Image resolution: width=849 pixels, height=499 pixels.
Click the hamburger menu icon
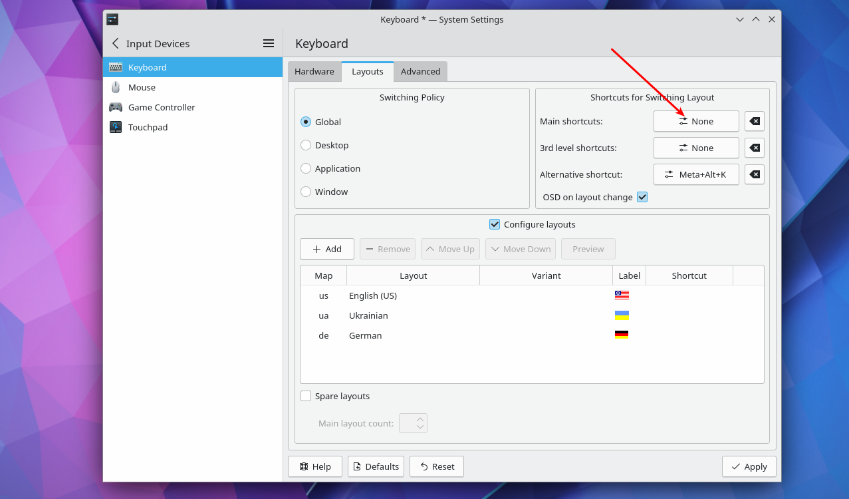click(x=268, y=43)
